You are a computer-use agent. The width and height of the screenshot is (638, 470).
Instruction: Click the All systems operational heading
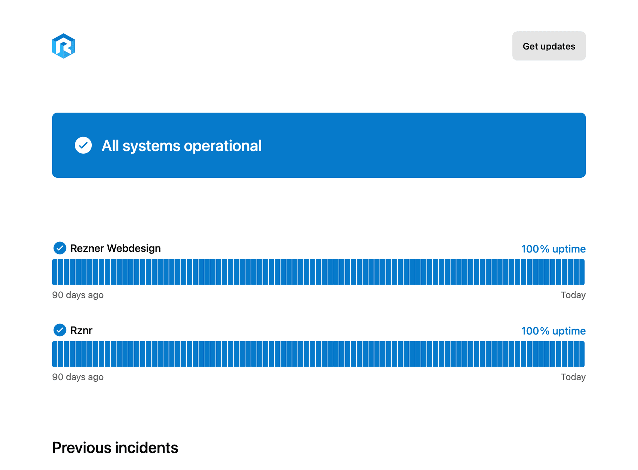(181, 145)
